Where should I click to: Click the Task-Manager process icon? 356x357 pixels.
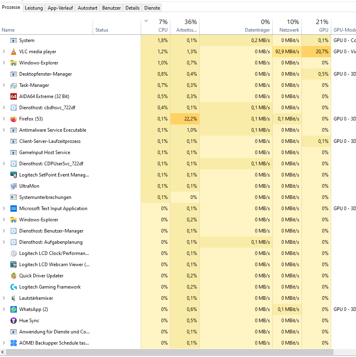click(14, 85)
